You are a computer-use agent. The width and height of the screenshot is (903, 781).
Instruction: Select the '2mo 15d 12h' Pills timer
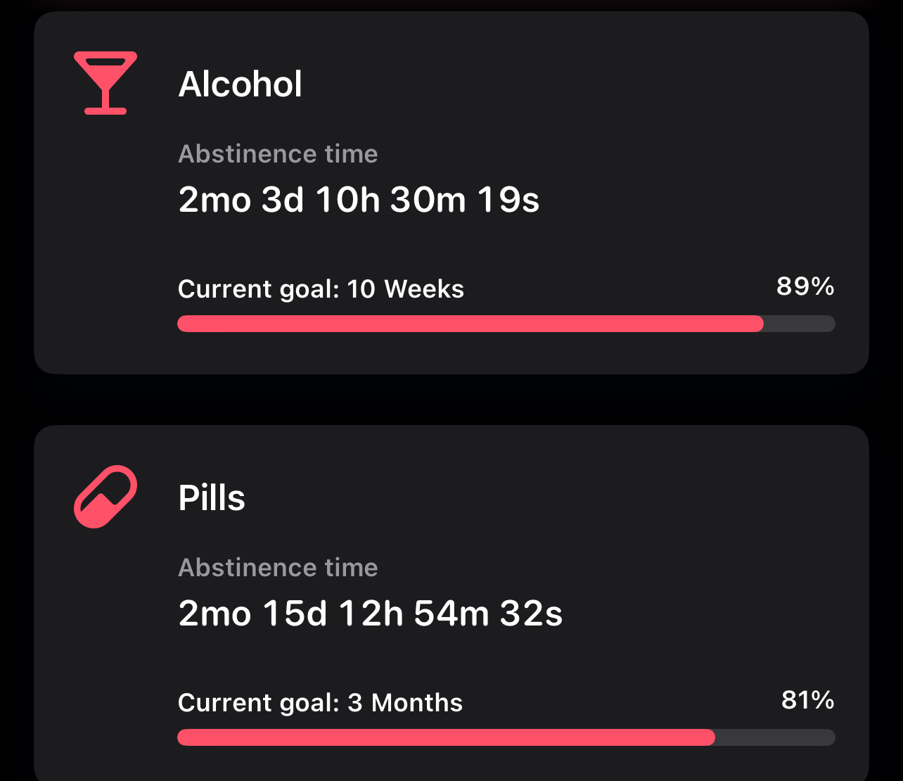coord(290,614)
